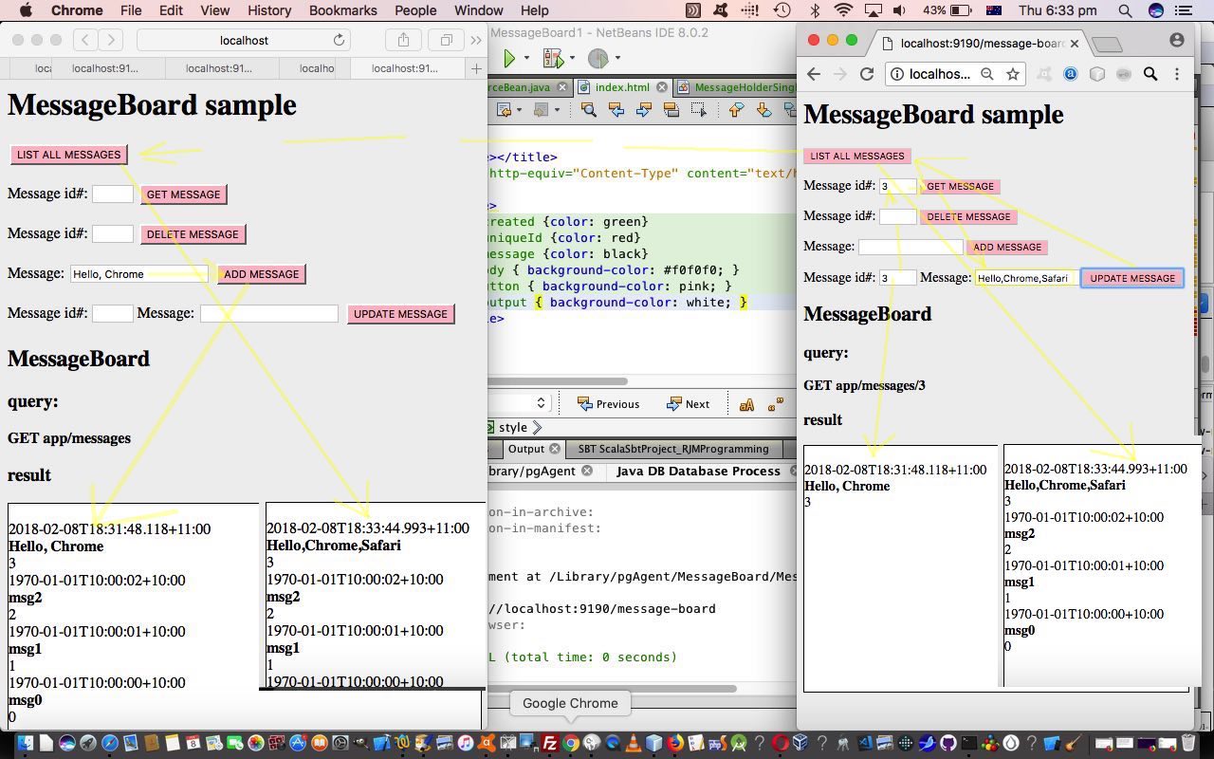Open the History menu in the macOS menu bar
The height and width of the screenshot is (759, 1214).
click(x=269, y=10)
